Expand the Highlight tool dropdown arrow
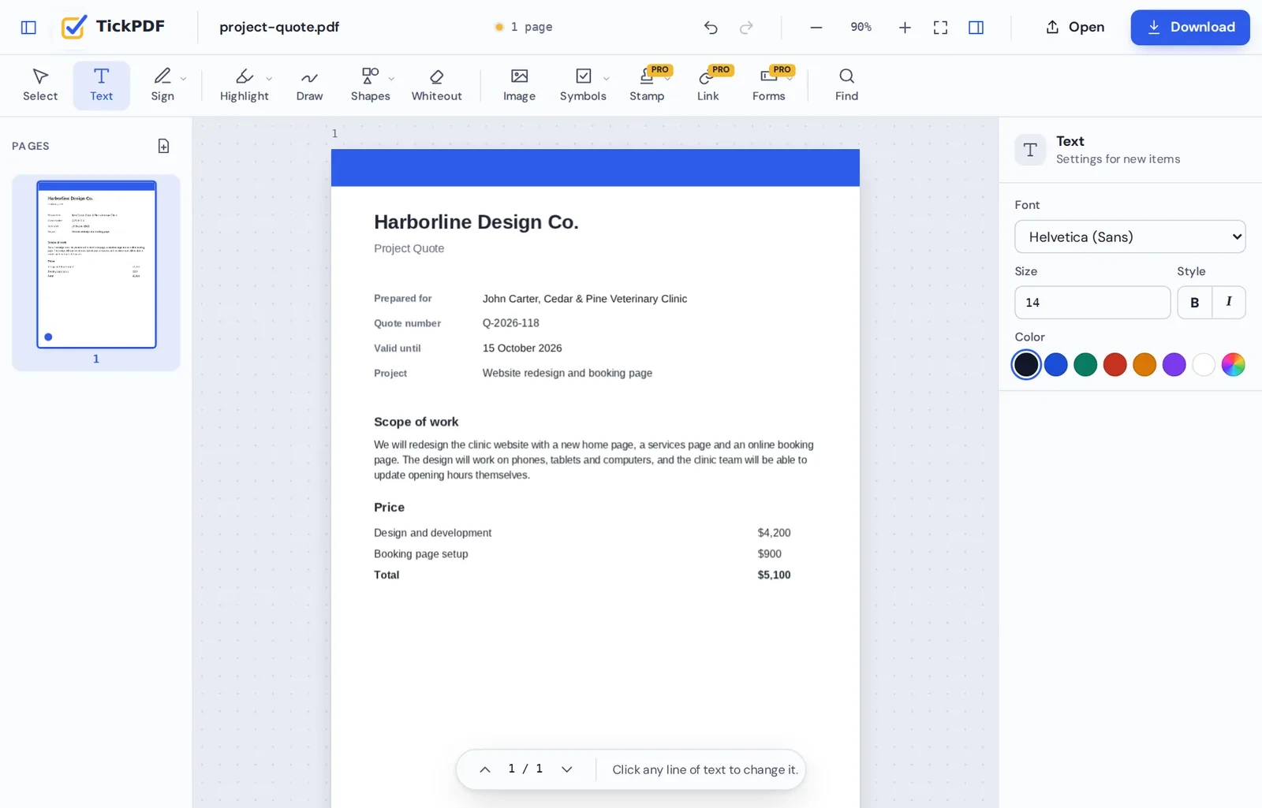The width and height of the screenshot is (1262, 808). click(269, 79)
